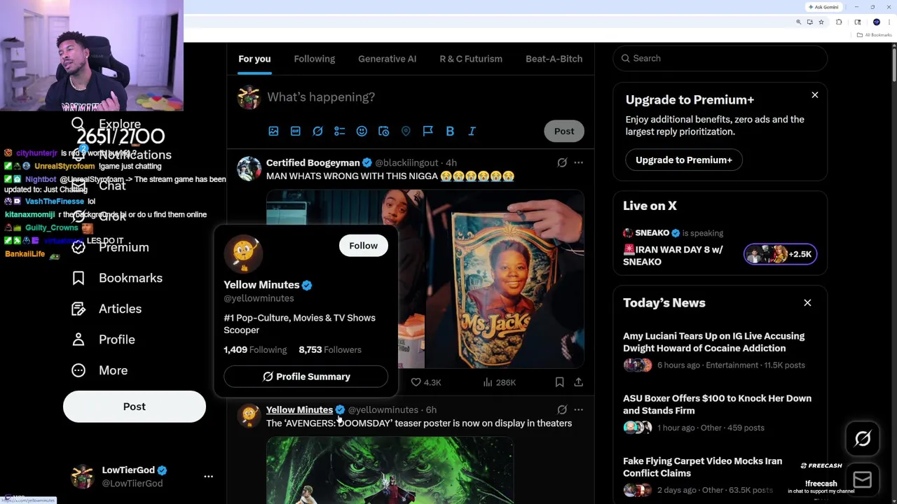Switch to Beat-A-Bitch tab
Viewport: 897px width, 504px height.
pos(554,59)
